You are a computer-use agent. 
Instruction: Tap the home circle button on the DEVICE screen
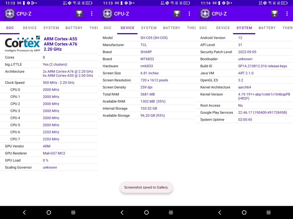click(146, 212)
